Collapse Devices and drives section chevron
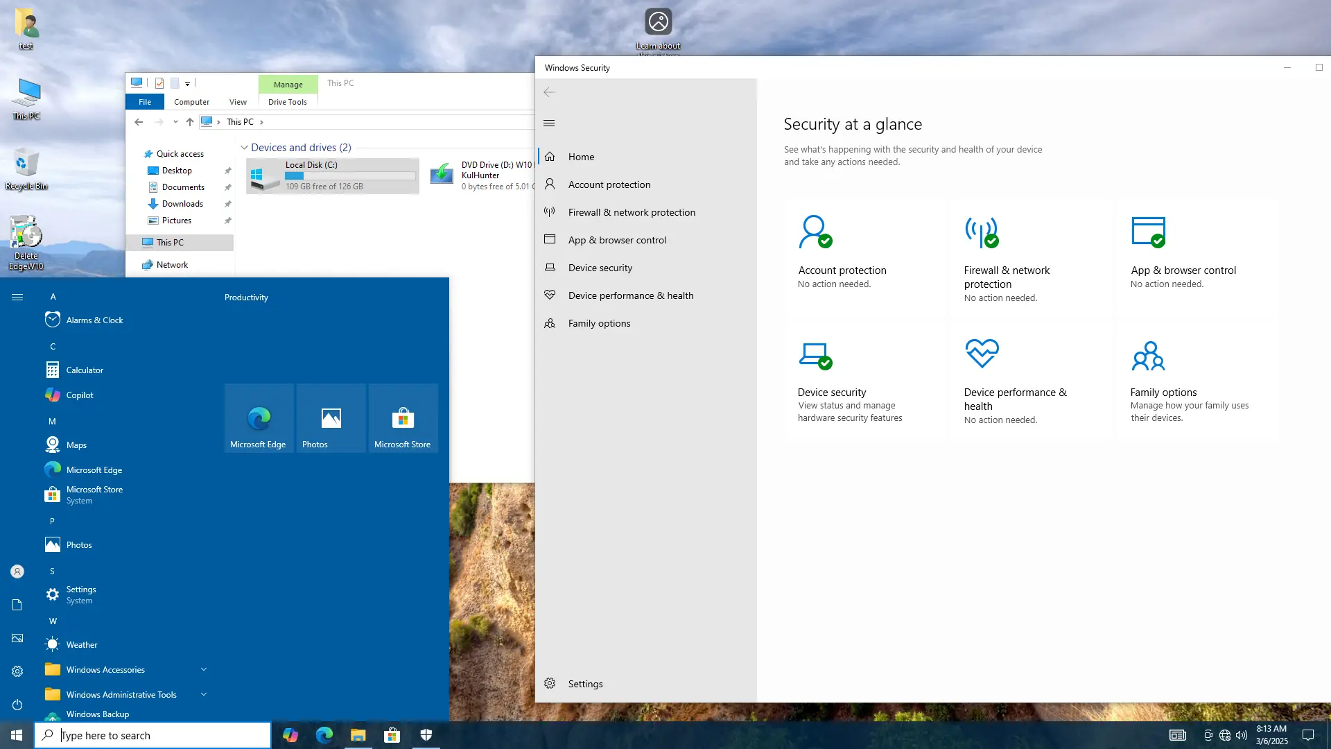The width and height of the screenshot is (1331, 749). pyautogui.click(x=244, y=148)
